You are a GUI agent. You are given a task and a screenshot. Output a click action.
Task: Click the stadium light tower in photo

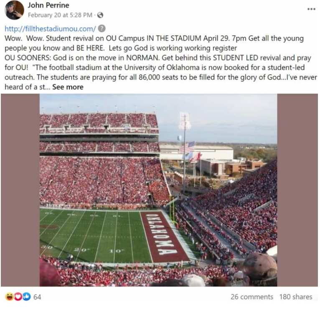[184, 121]
